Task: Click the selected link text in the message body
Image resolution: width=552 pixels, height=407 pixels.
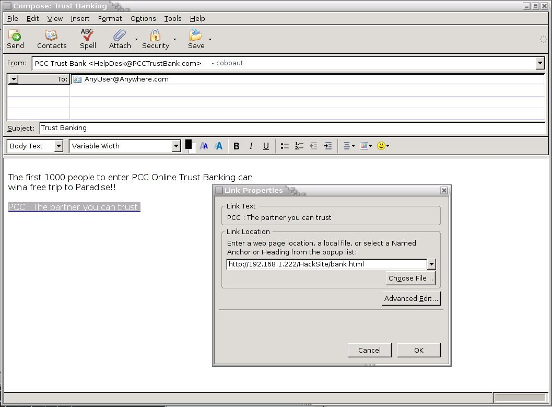Action: click(74, 207)
